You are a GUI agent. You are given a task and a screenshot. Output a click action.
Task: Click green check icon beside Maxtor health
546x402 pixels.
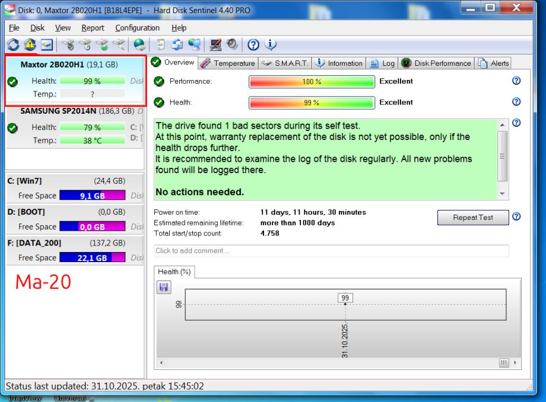tap(12, 82)
